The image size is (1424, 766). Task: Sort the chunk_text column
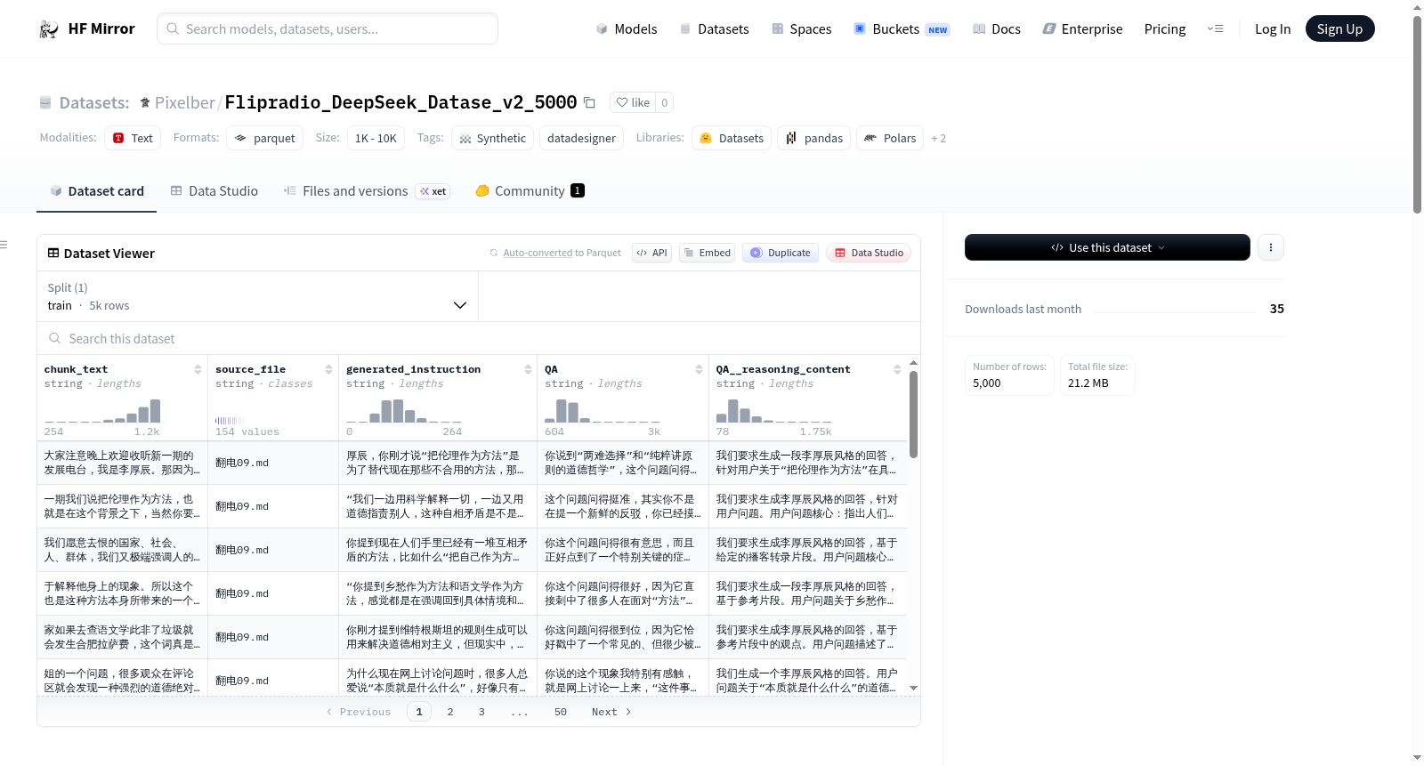click(x=198, y=369)
